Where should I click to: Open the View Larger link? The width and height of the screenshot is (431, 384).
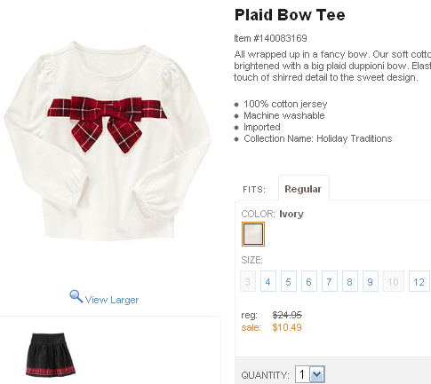(112, 300)
